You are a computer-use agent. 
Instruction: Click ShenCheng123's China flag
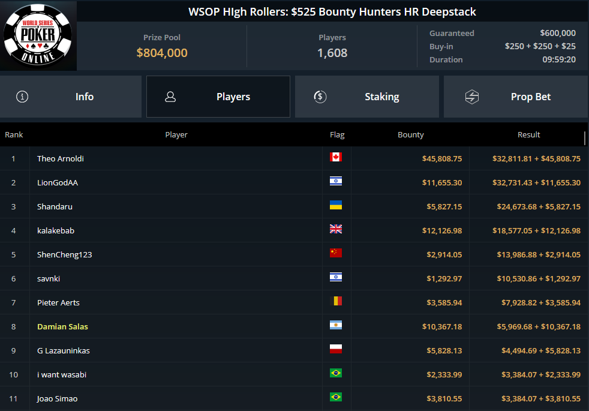pos(336,253)
